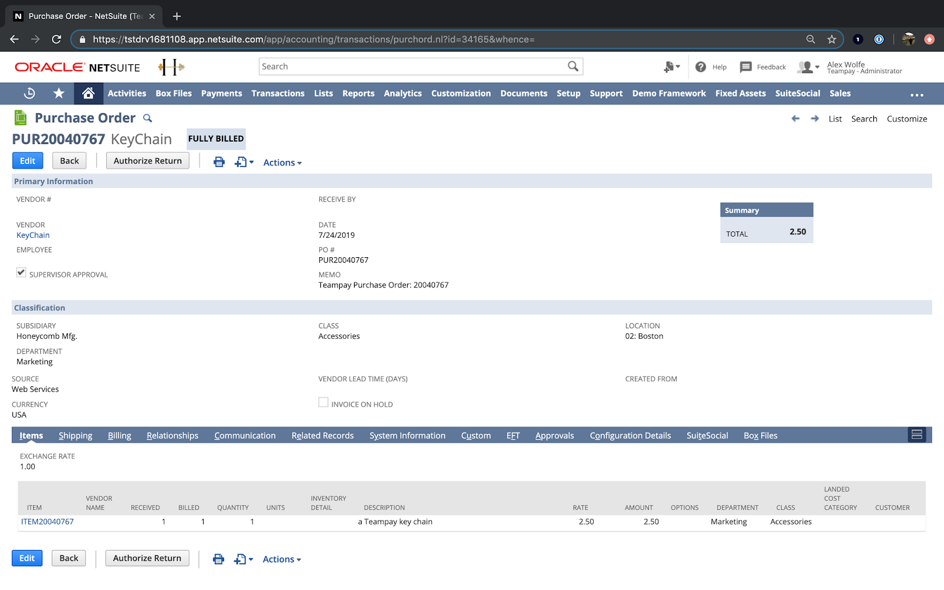Open the Shortcuts star icon

tap(59, 93)
